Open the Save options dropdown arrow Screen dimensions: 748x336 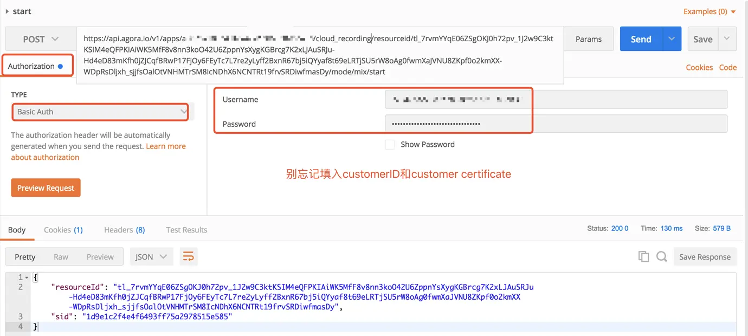727,39
